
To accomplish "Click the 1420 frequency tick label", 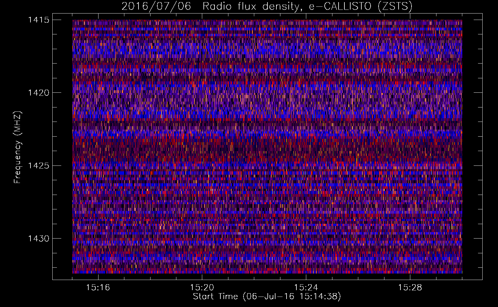I will click(x=38, y=93).
